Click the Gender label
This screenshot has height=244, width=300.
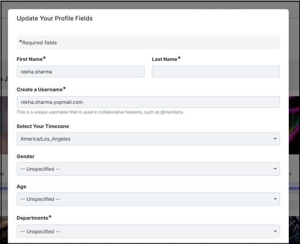click(x=26, y=157)
